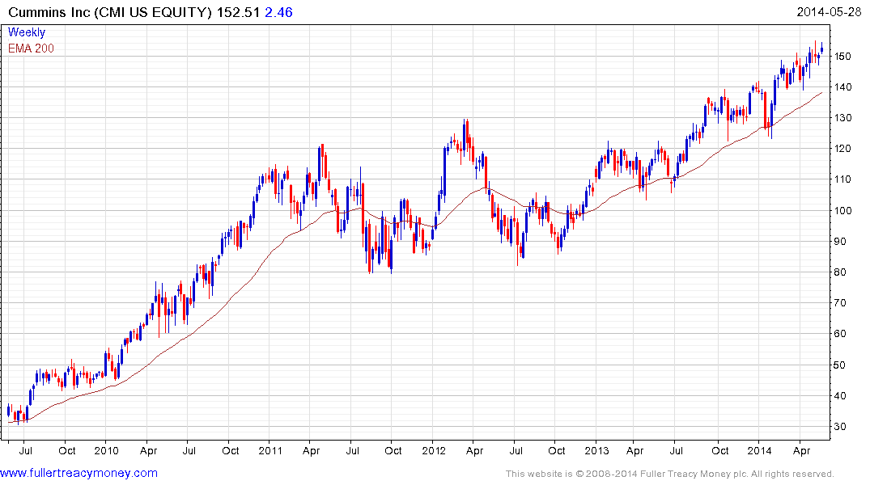The image size is (870, 485).
Task: Select the 2014 year label on time axis
Action: click(x=760, y=450)
